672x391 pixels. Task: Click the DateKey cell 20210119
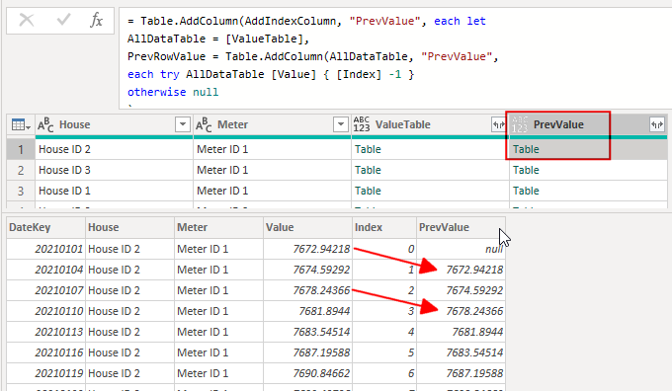point(45,373)
